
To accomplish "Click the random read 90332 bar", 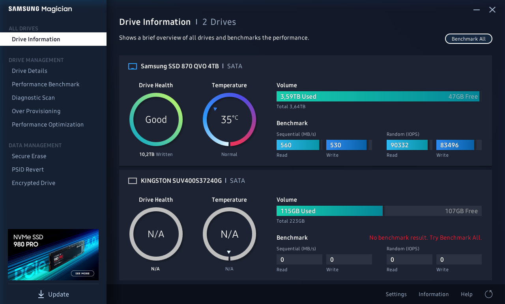I will tap(409, 145).
